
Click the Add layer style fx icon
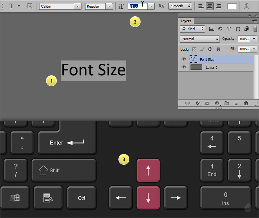coord(198,103)
